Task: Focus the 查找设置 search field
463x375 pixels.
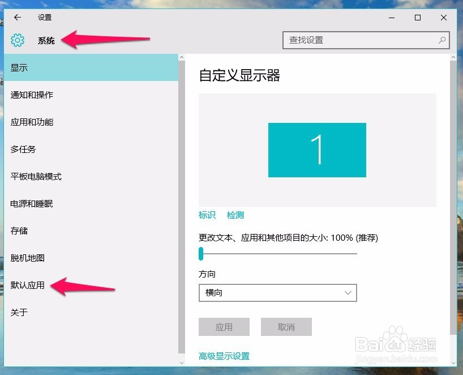Action: pos(366,40)
